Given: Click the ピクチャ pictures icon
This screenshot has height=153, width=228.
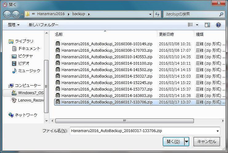Looking at the screenshot, I should (x=14, y=56).
